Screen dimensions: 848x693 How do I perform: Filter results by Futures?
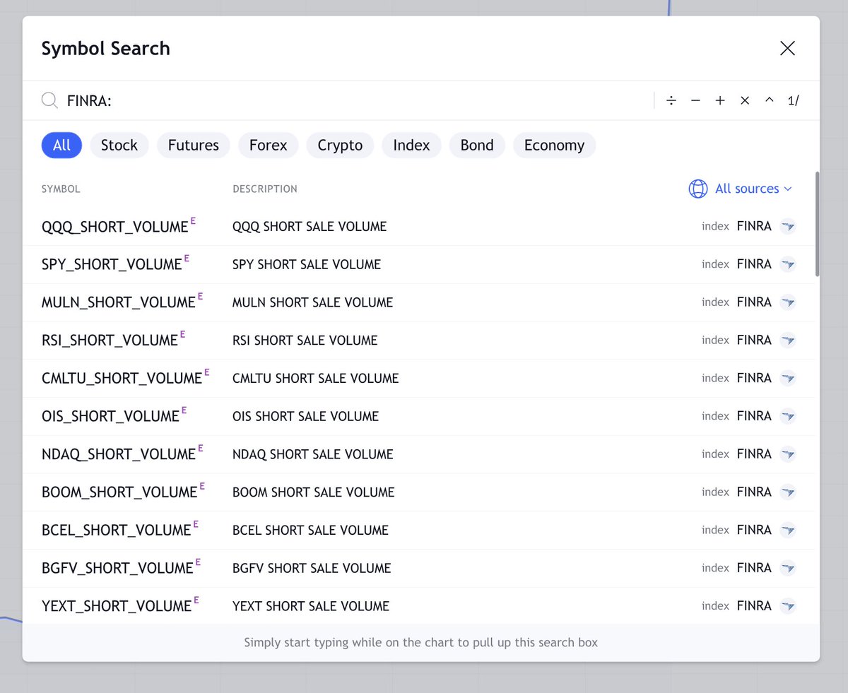193,145
